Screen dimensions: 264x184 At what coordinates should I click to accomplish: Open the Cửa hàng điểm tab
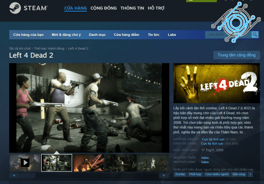coord(126,35)
